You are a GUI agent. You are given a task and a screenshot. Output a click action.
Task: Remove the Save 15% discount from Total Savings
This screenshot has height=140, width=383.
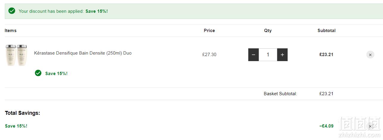370,126
